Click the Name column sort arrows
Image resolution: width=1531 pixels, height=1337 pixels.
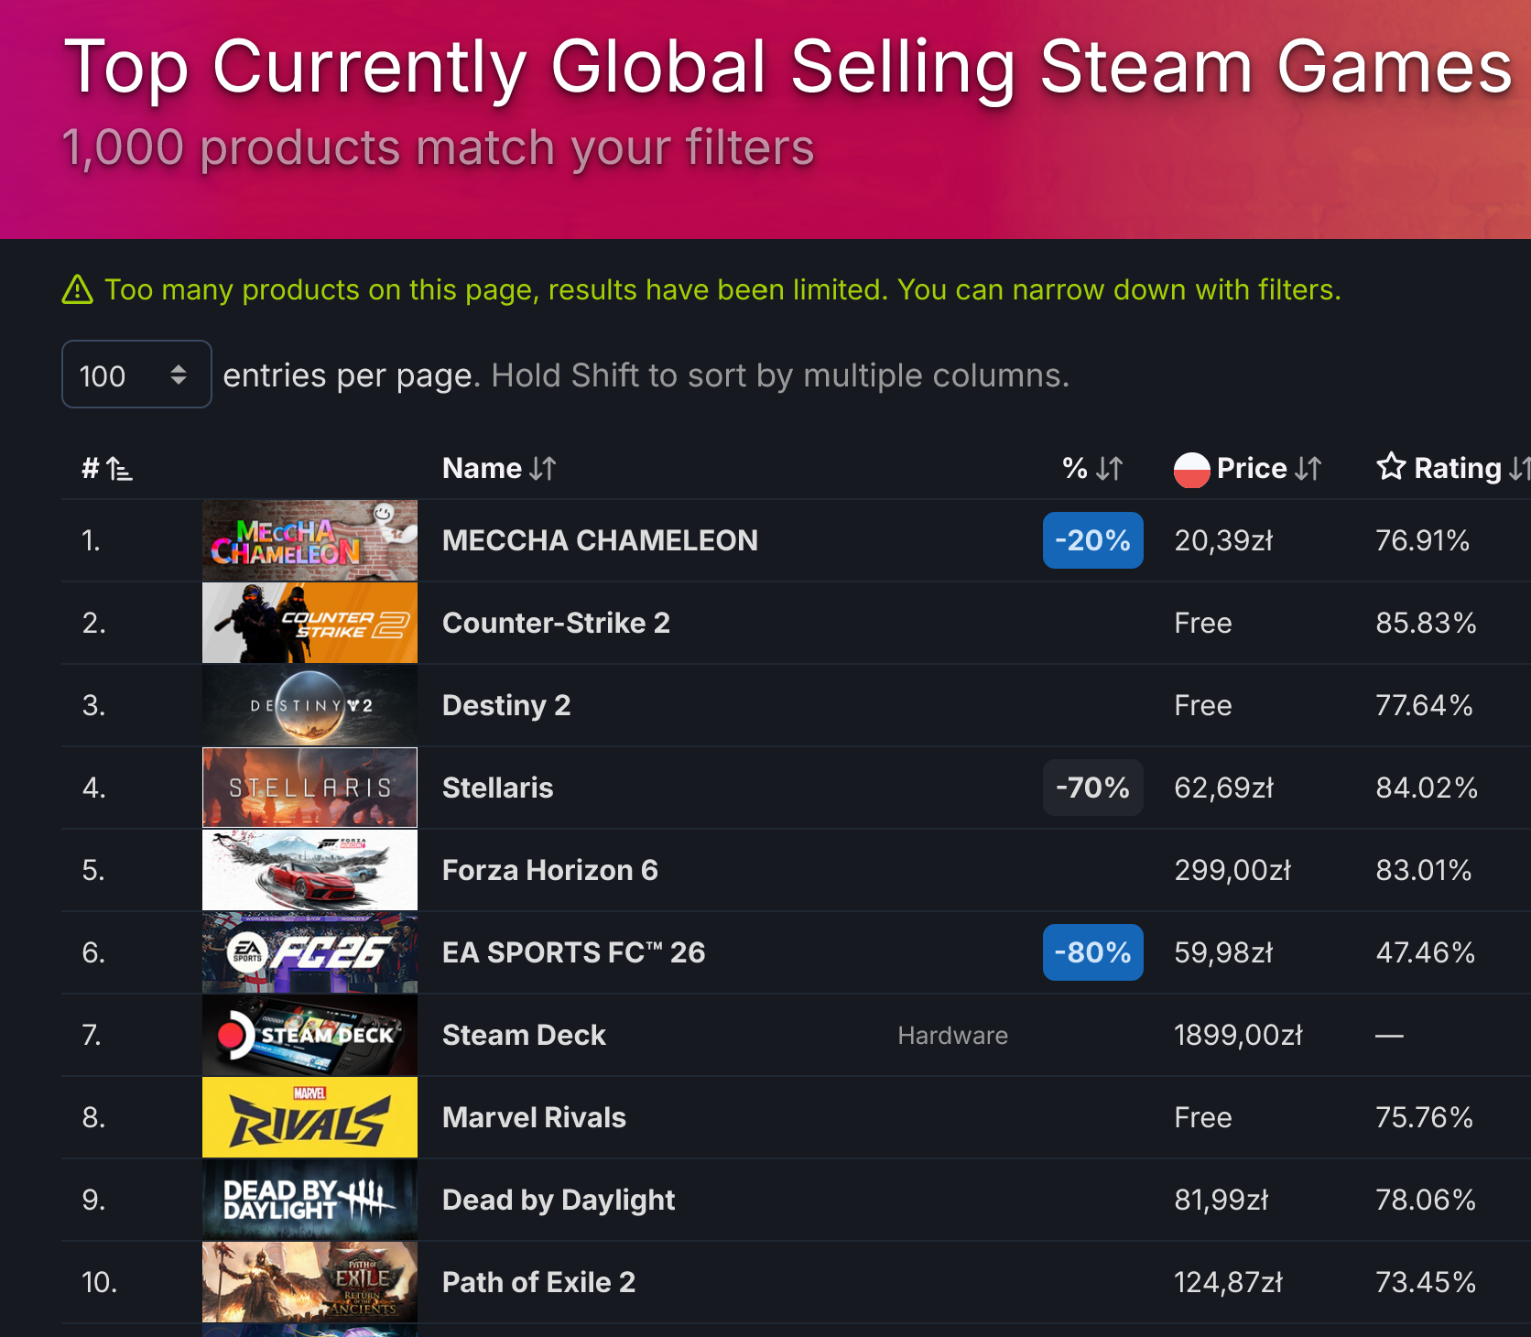pos(543,469)
